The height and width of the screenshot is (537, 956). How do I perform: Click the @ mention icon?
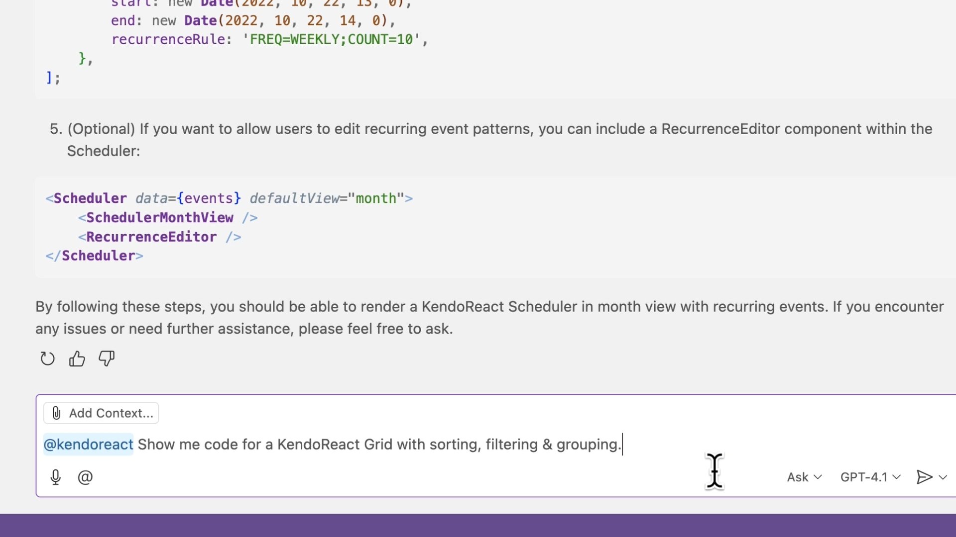click(85, 477)
